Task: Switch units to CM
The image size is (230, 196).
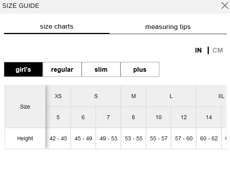Action: pyautogui.click(x=218, y=51)
